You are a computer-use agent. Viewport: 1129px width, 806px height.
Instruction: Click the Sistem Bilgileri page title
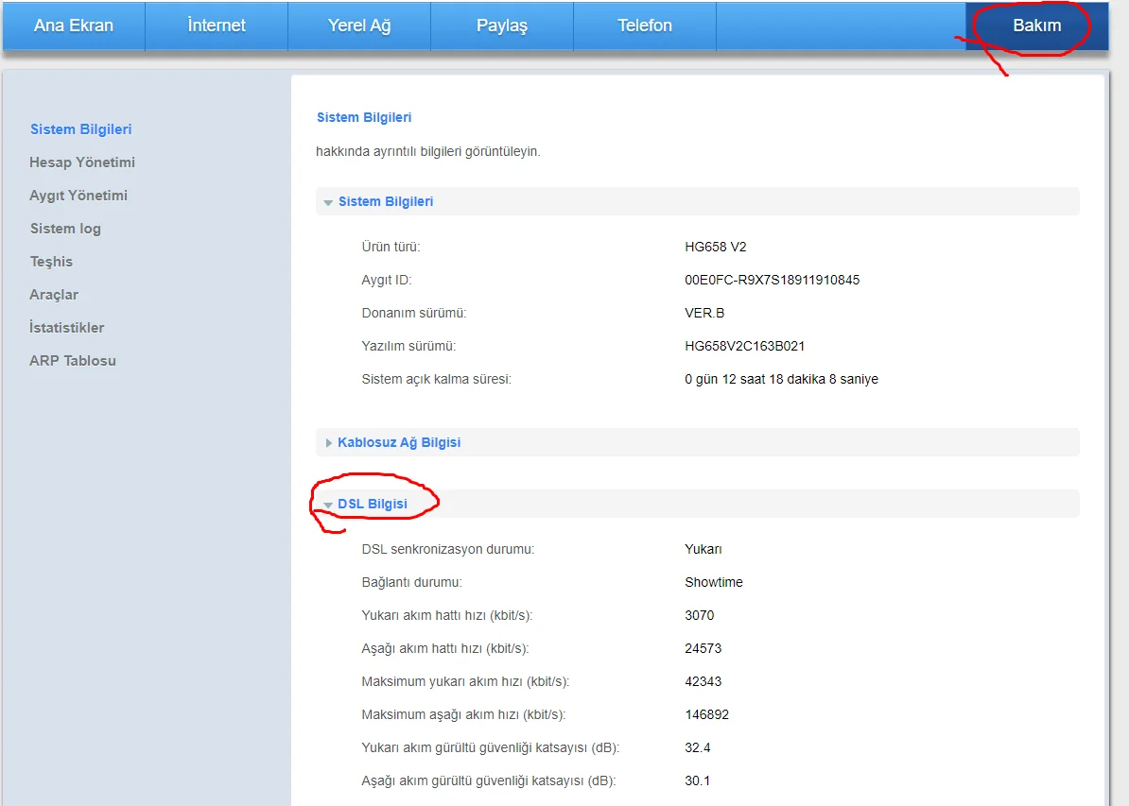(x=364, y=117)
